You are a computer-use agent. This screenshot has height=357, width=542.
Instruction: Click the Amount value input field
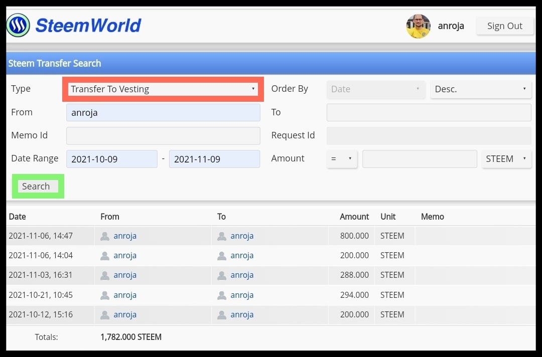(x=420, y=159)
